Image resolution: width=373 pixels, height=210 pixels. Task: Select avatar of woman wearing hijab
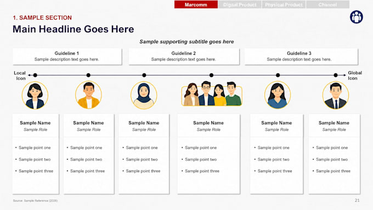(x=144, y=95)
